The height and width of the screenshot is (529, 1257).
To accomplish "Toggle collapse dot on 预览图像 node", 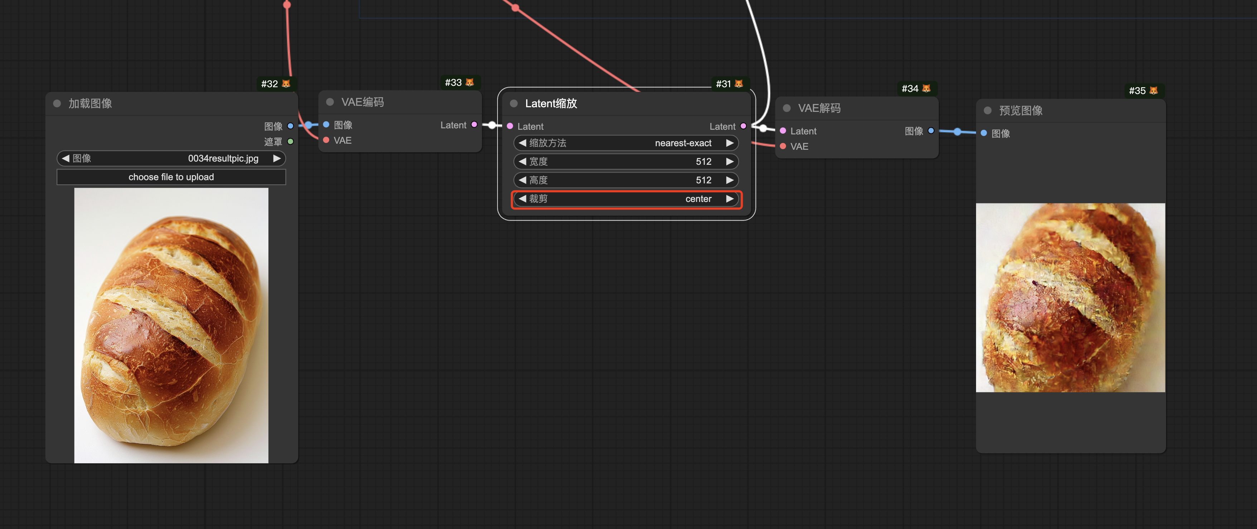I will pos(987,110).
